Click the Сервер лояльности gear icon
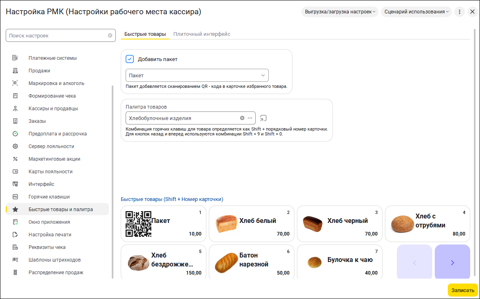This screenshot has width=480, height=299. click(15, 146)
